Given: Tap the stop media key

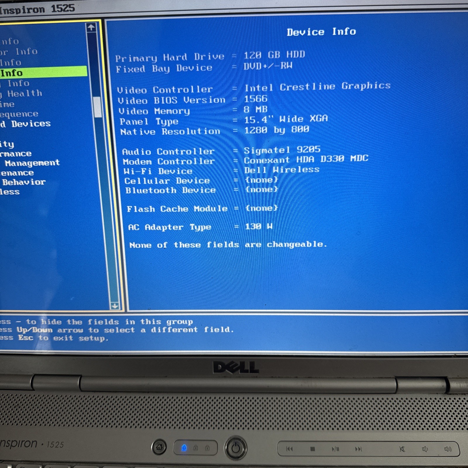Looking at the screenshot, I should 313,449.
